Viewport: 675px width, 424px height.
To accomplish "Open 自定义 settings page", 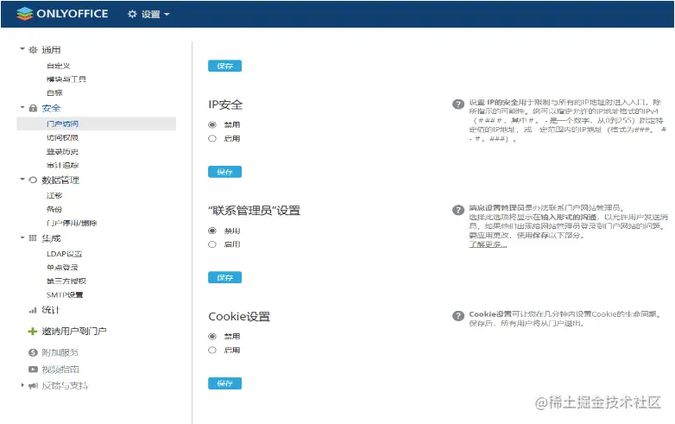I will coord(58,66).
